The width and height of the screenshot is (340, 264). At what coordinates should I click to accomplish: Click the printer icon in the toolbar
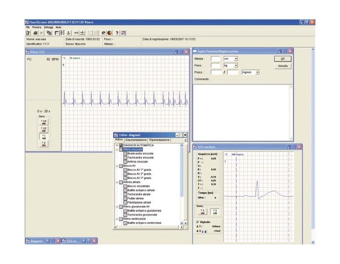click(35, 33)
